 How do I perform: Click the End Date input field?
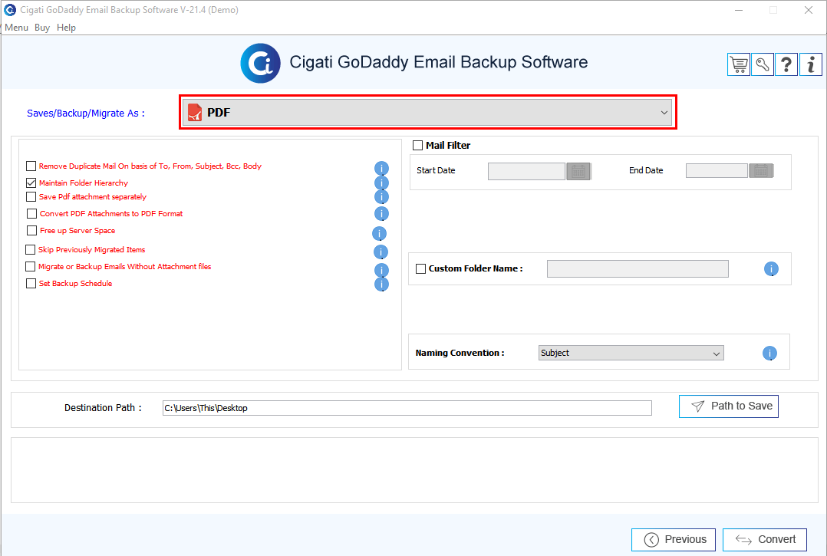(x=717, y=171)
